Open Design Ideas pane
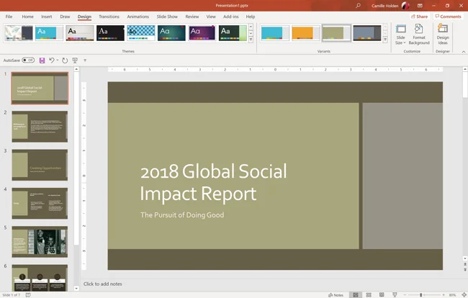The height and width of the screenshot is (298, 468). (x=443, y=35)
